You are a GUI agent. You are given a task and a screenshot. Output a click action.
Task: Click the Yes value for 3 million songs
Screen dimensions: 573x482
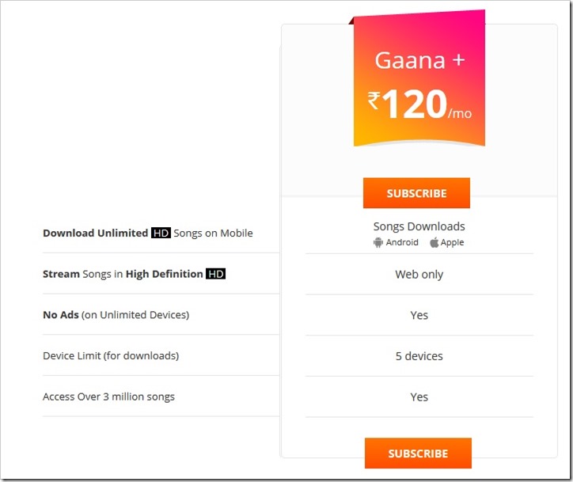pos(419,397)
